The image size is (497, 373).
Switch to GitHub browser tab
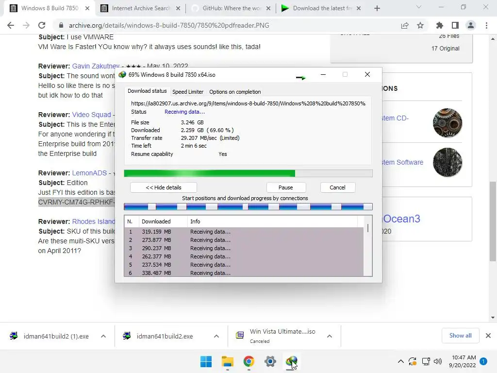pyautogui.click(x=232, y=8)
